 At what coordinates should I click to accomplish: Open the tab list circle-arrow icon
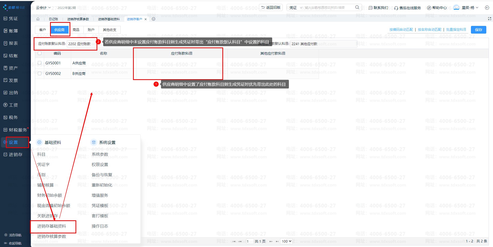coord(154,19)
